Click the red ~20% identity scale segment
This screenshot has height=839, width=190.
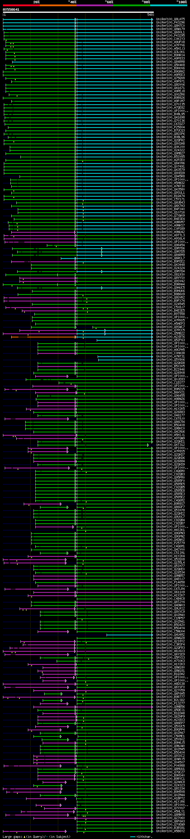pyautogui.click(x=21, y=5)
